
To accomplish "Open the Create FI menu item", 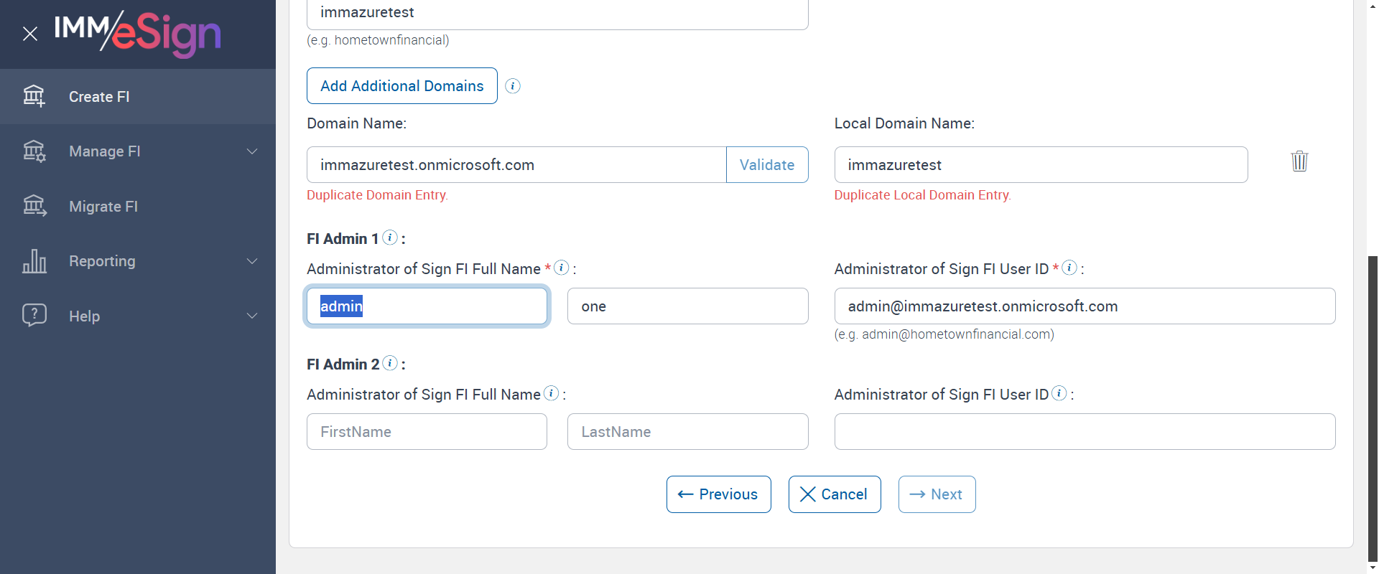I will [99, 97].
